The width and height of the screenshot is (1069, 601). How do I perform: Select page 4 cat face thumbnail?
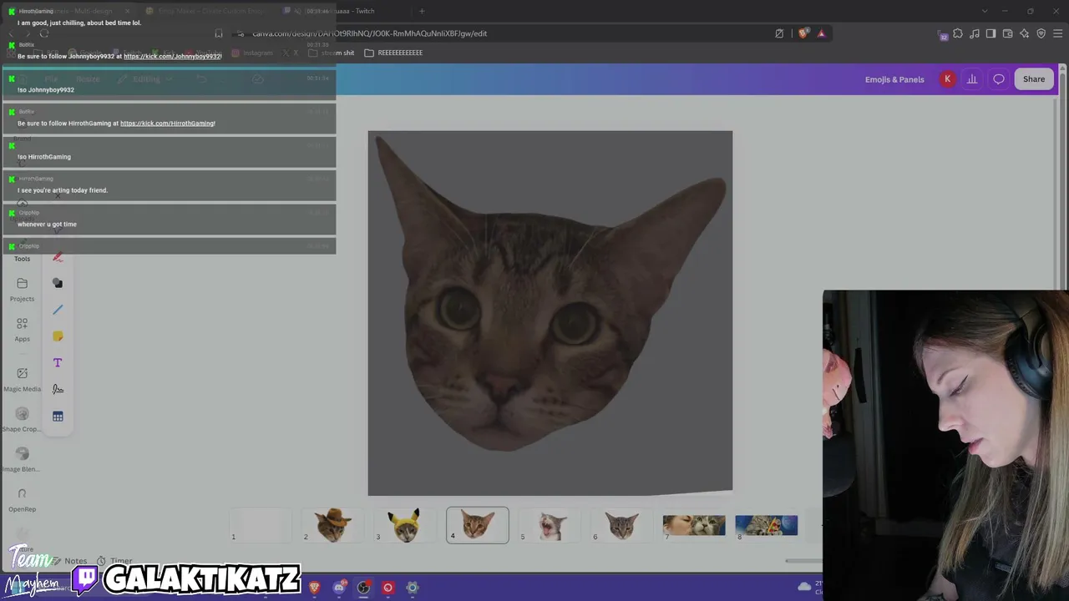tap(478, 525)
